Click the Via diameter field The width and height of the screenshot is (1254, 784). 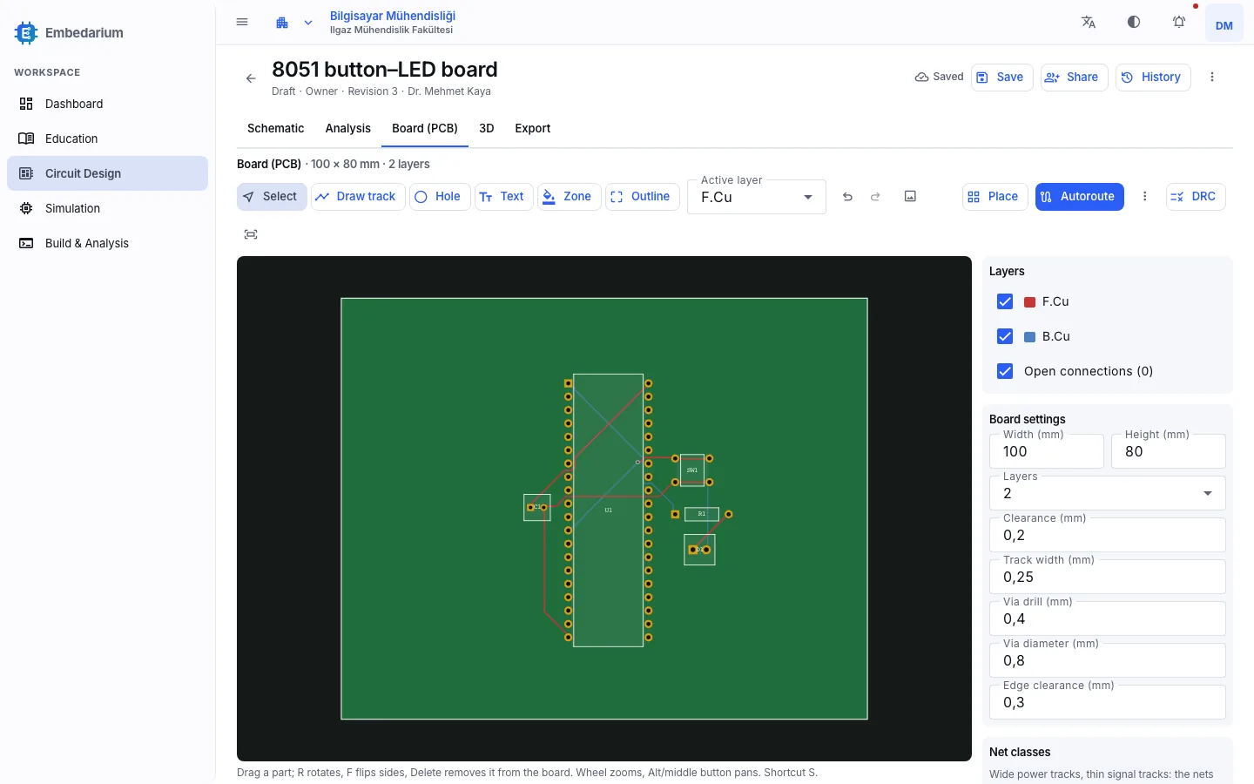(1108, 660)
